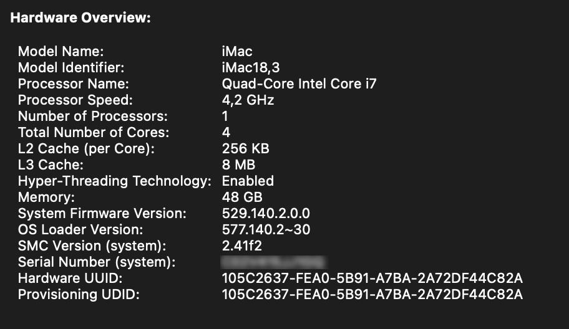Click the blurred serial number value
Screen dimensions: 569x329
pos(275,262)
